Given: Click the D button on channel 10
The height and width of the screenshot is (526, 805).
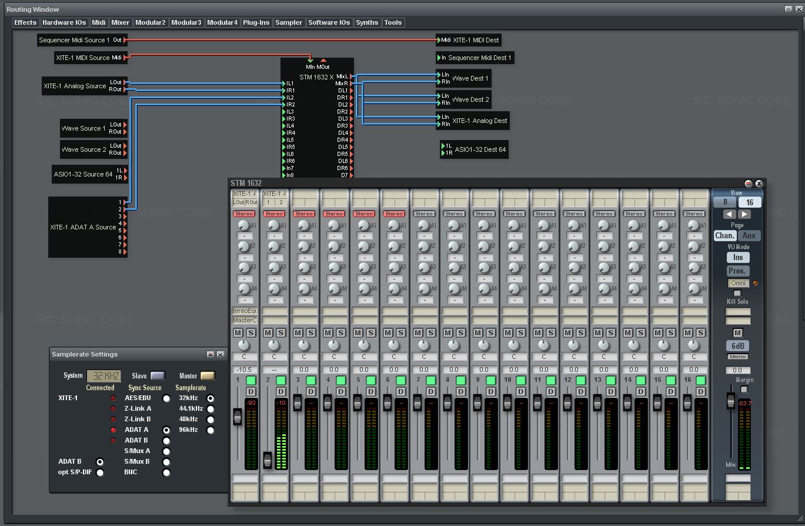Looking at the screenshot, I should point(521,392).
